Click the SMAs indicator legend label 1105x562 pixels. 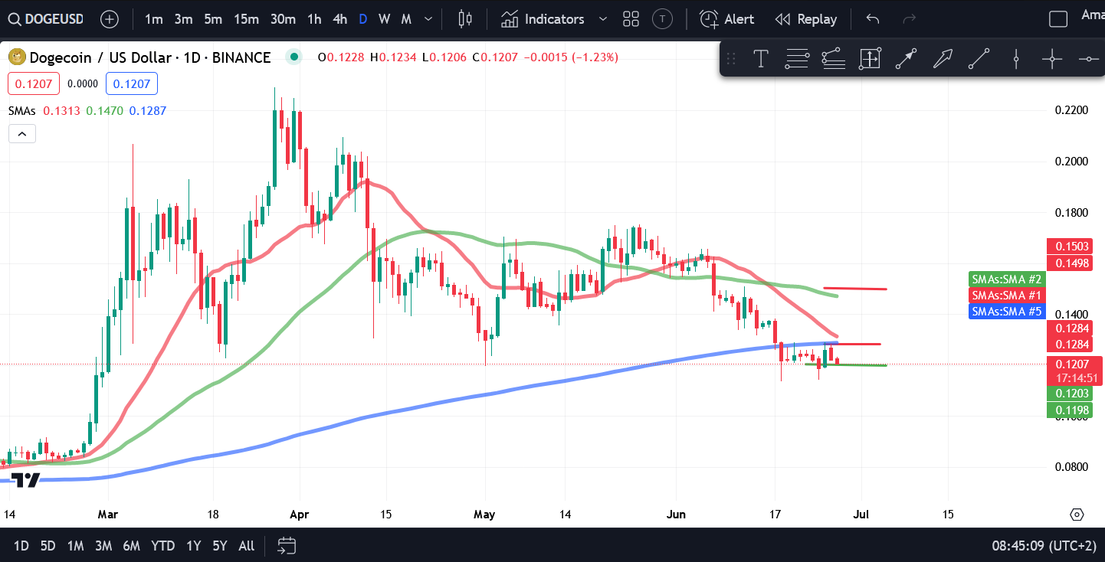(x=22, y=110)
